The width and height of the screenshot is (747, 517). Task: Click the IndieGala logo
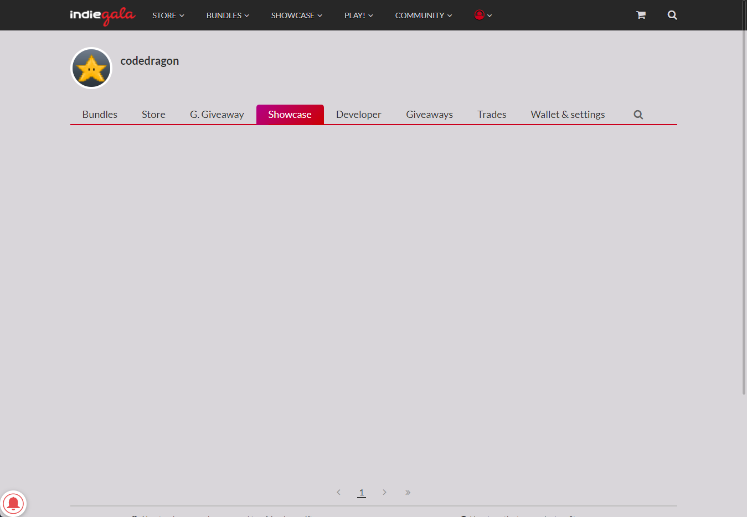(102, 15)
